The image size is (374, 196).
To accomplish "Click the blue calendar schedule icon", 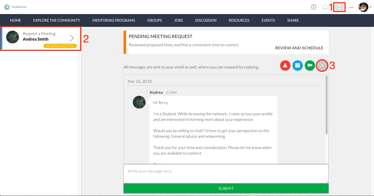I will (298, 65).
